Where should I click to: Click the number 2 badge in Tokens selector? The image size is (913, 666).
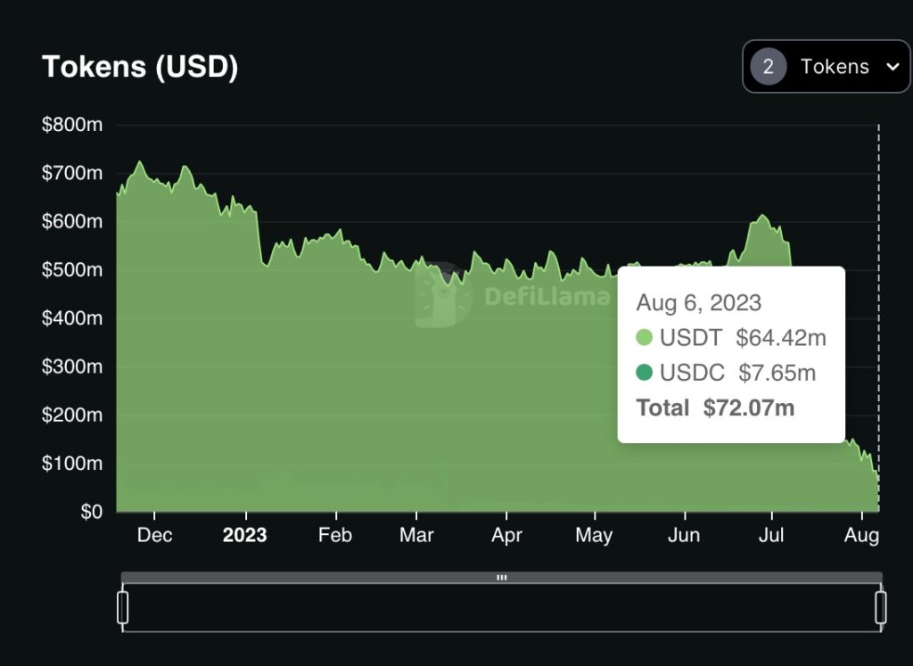coord(768,67)
